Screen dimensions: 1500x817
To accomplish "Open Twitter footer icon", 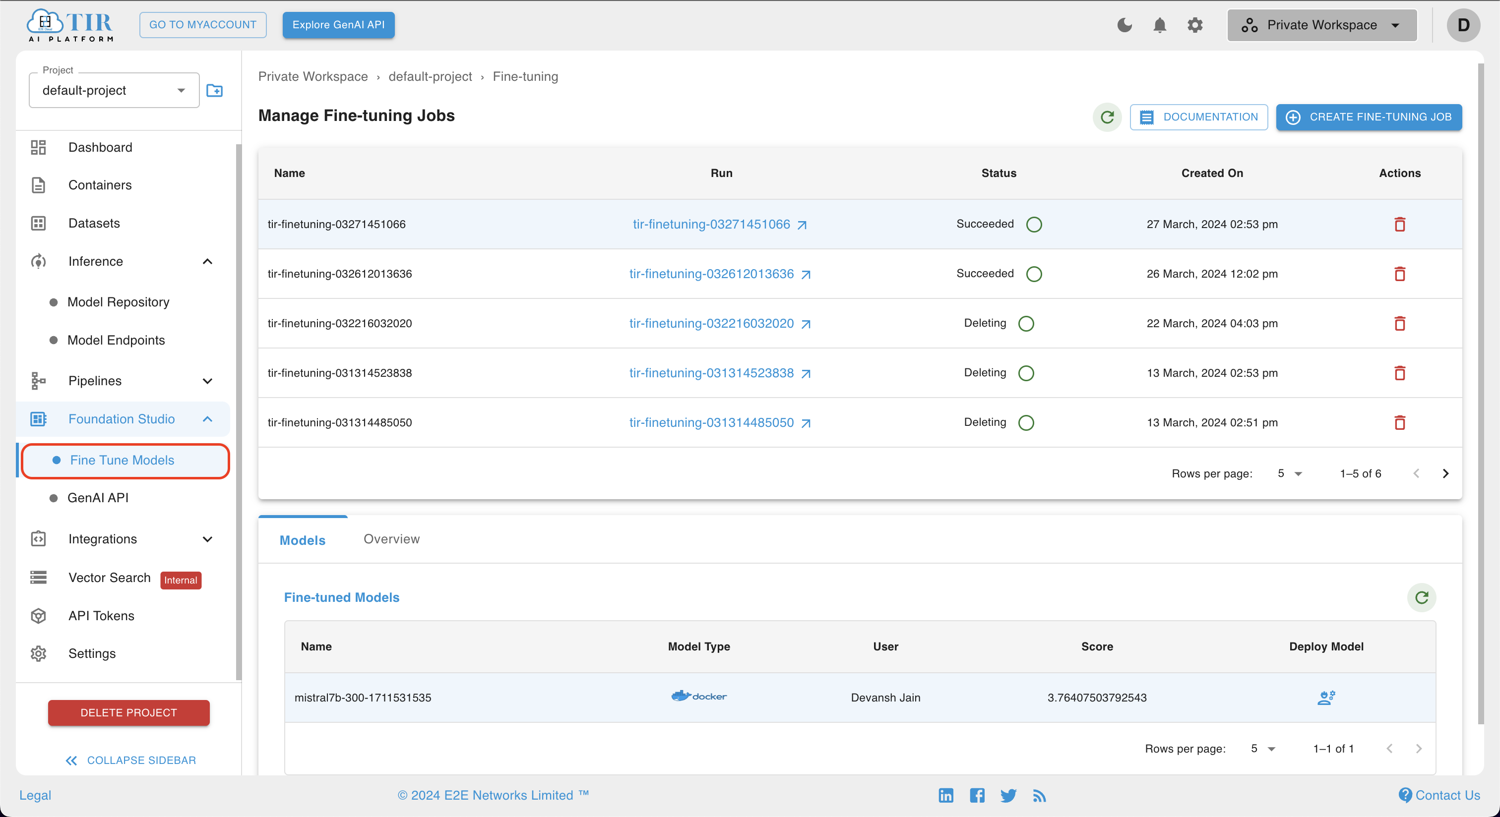I will [1008, 795].
